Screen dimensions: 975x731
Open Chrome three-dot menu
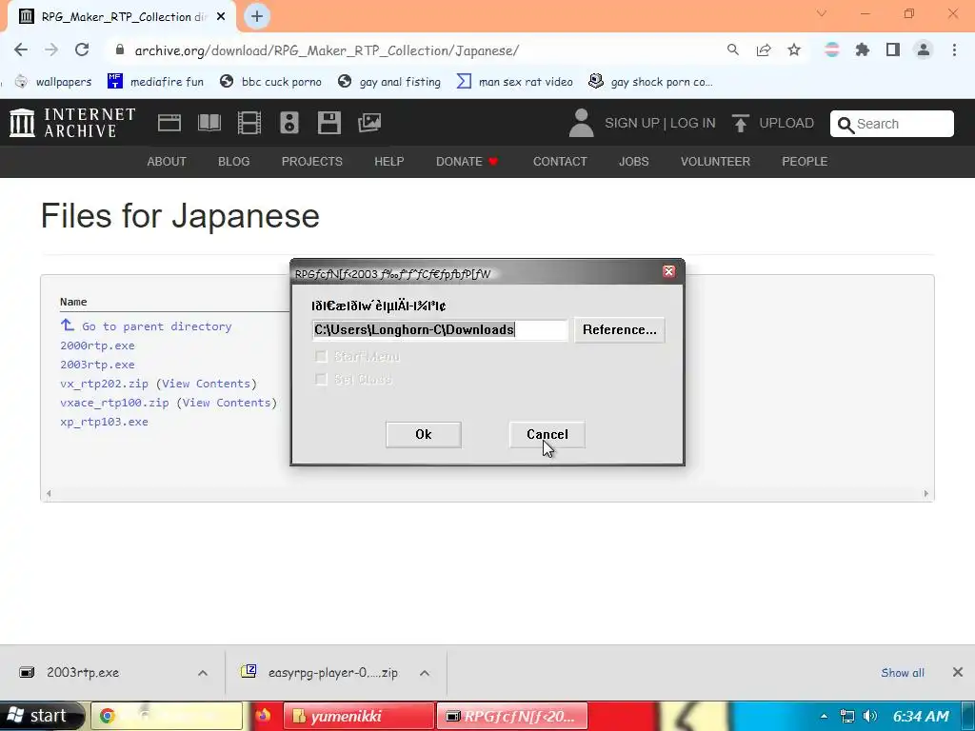(954, 49)
